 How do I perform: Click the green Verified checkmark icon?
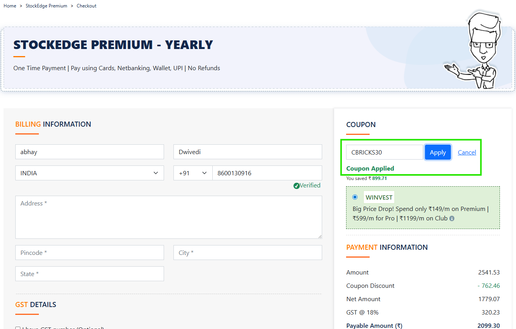(297, 185)
